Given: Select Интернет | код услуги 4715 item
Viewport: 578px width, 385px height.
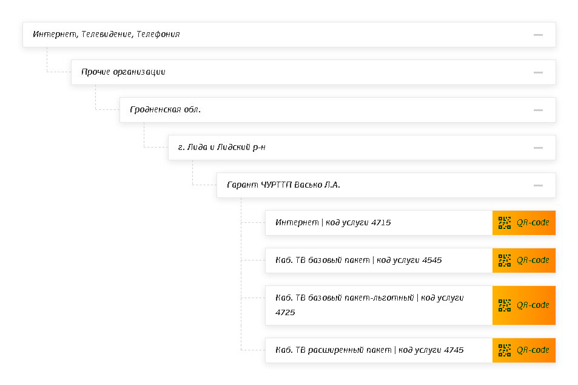Looking at the screenshot, I should coord(378,223).
